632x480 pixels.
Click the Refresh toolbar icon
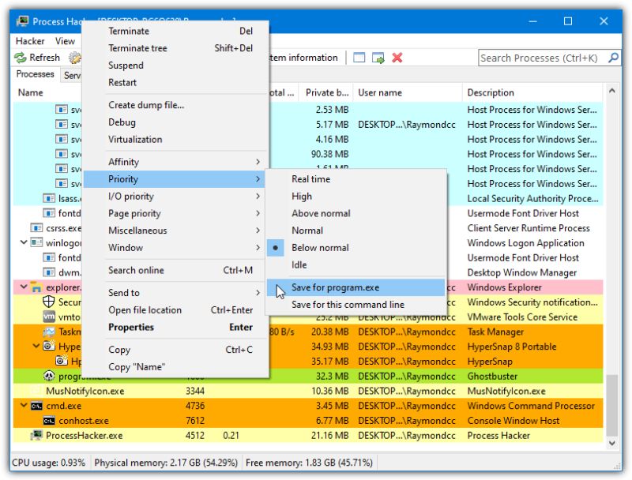point(21,58)
